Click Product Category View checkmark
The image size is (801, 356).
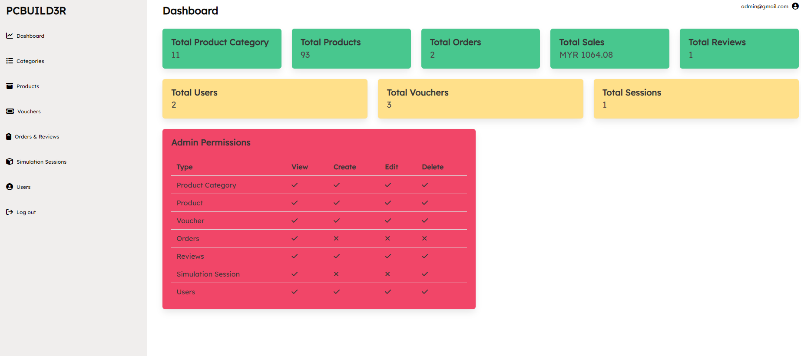tap(295, 185)
